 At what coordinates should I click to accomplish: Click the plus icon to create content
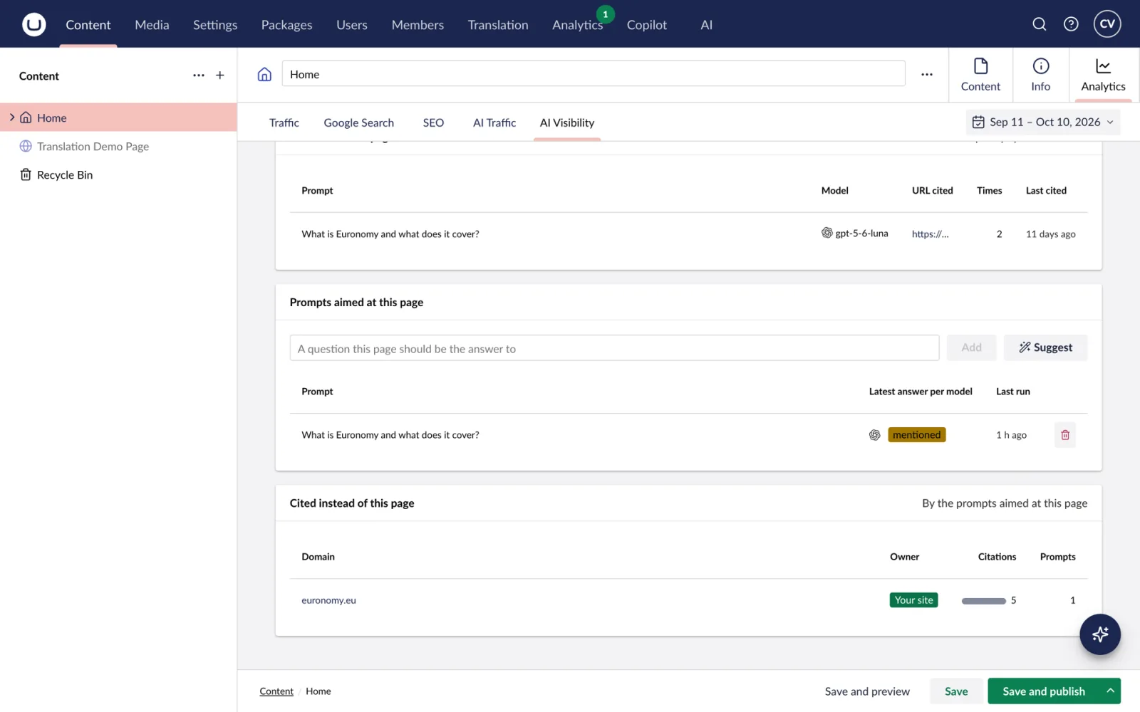pyautogui.click(x=220, y=75)
